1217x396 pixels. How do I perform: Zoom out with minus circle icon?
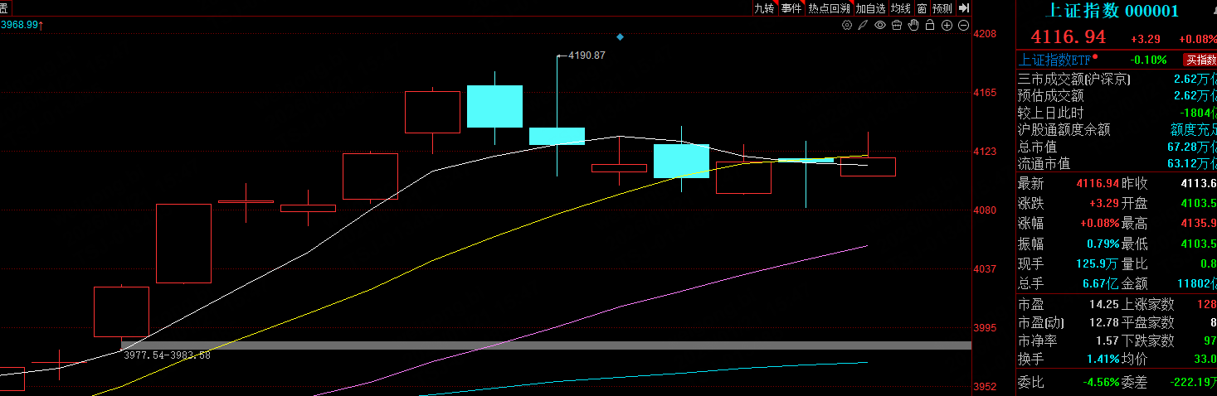coord(963,26)
